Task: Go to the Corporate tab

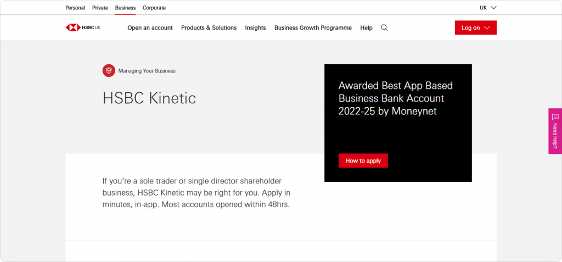Action: (154, 8)
